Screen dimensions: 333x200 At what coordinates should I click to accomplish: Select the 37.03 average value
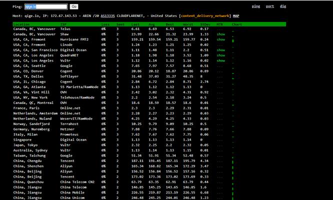click(x=153, y=76)
